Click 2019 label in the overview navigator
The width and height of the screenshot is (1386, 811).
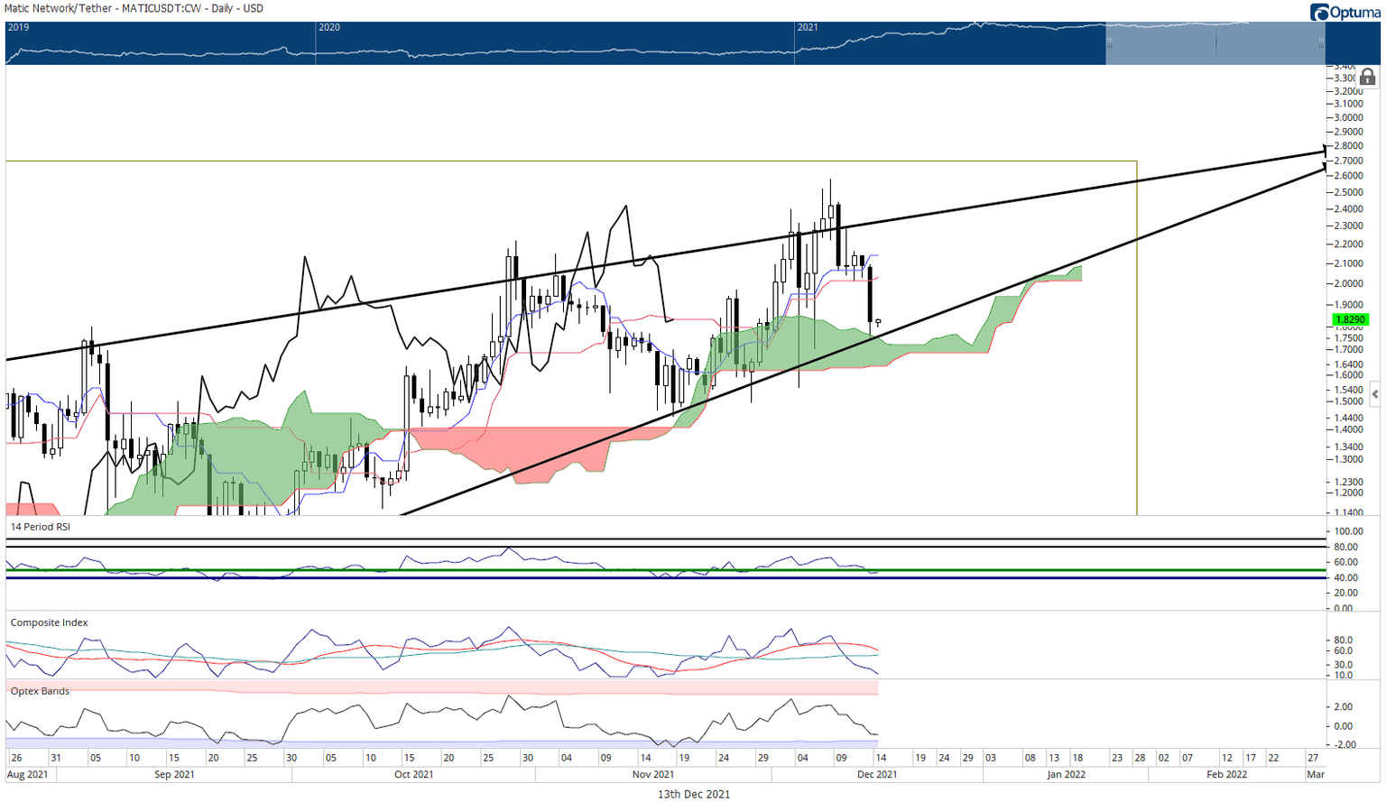[x=18, y=27]
